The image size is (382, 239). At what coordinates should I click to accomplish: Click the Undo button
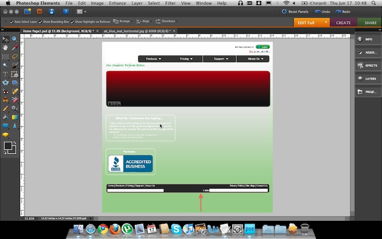click(322, 11)
